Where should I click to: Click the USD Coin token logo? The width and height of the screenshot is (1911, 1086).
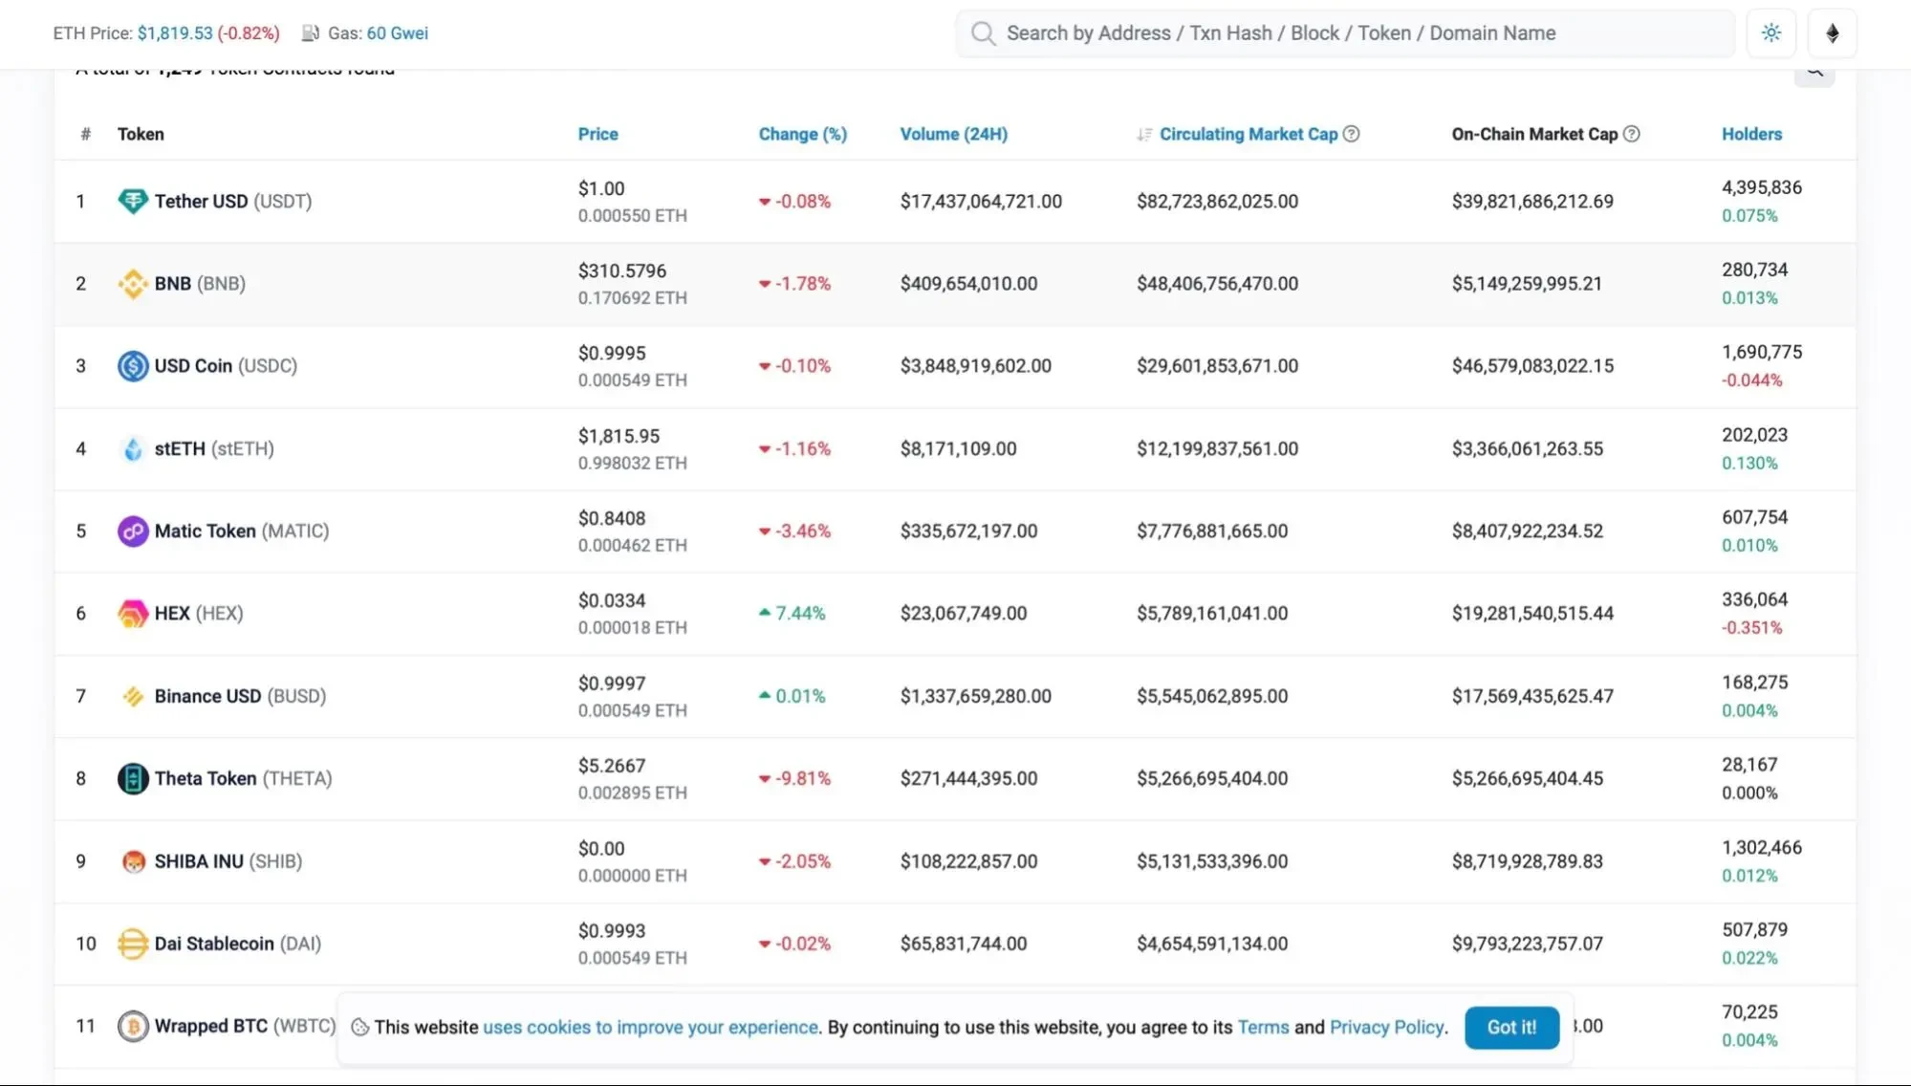132,366
